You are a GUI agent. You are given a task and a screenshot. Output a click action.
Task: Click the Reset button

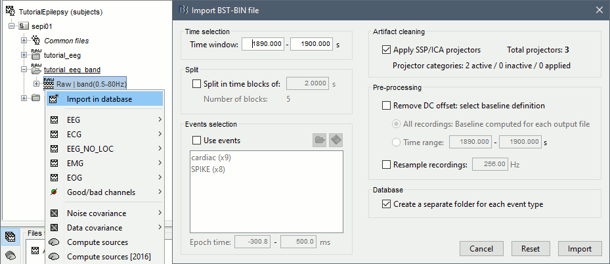[530, 249]
